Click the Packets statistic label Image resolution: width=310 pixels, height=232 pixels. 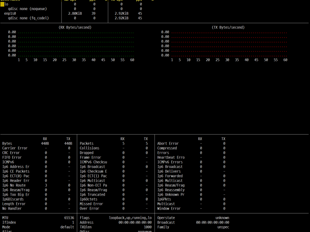86,143
